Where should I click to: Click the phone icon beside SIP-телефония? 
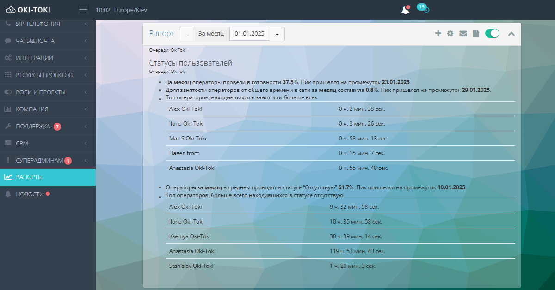click(x=8, y=24)
